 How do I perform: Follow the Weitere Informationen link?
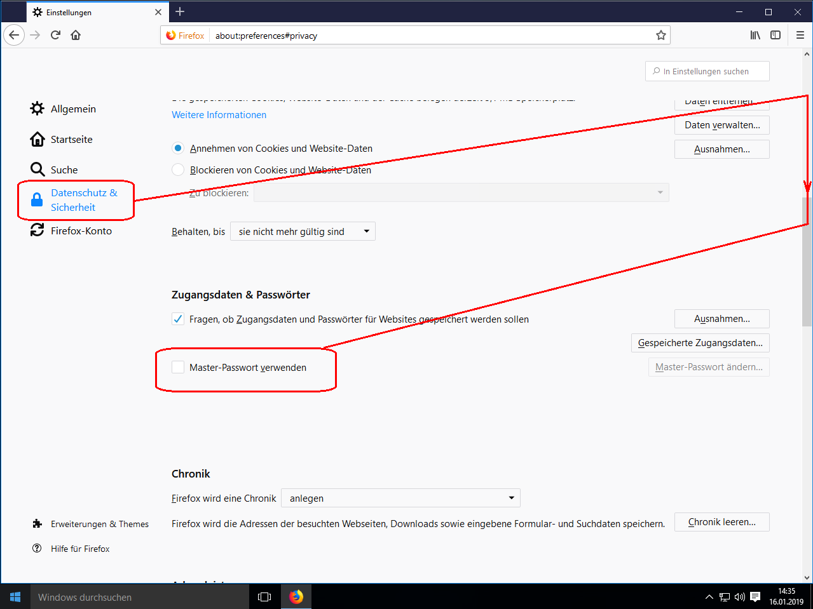click(219, 115)
